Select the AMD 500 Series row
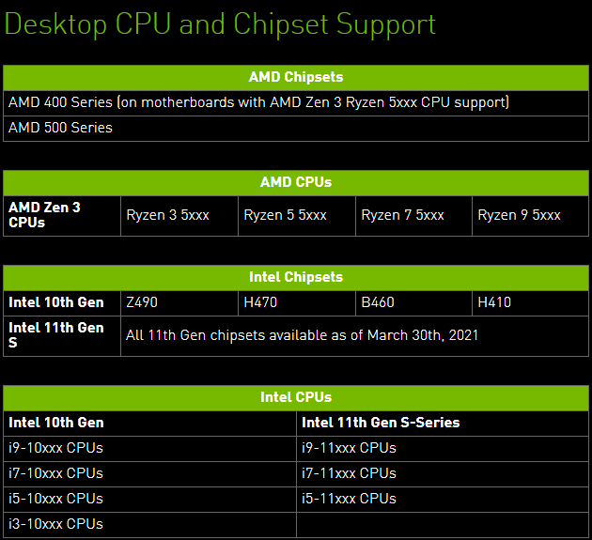Screen dimensions: 592x540 point(60,127)
